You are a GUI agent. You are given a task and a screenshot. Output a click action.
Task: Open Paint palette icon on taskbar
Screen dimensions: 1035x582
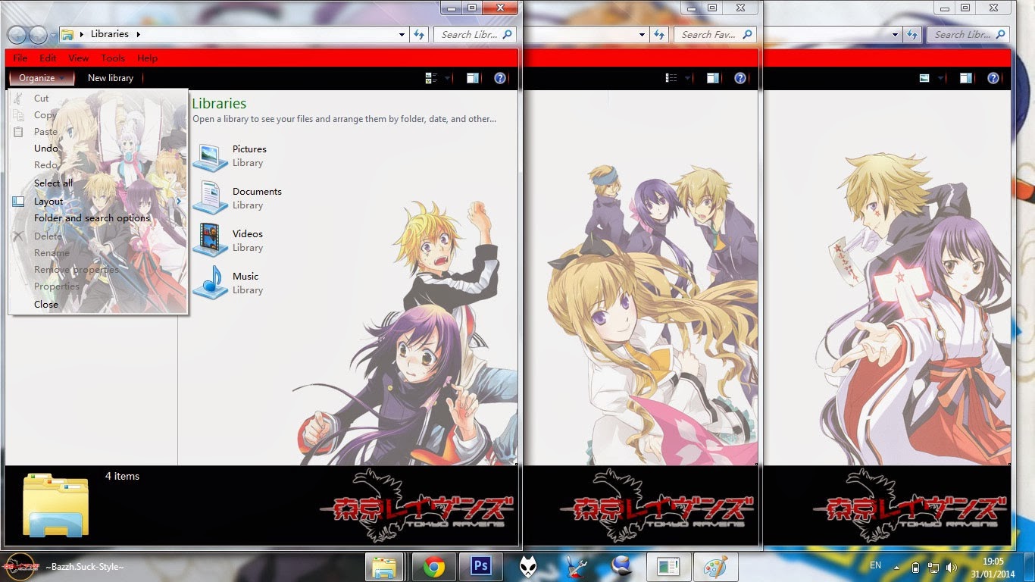[715, 566]
